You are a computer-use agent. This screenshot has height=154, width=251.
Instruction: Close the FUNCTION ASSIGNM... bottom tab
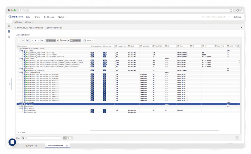pyautogui.click(x=67, y=146)
